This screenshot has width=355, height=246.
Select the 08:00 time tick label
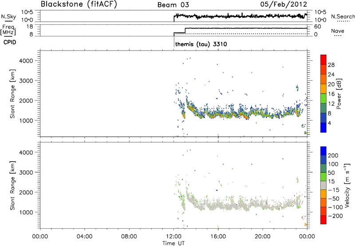pyautogui.click(x=129, y=237)
